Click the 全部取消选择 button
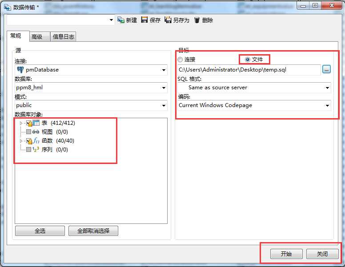345x267 pixels. pos(93,231)
